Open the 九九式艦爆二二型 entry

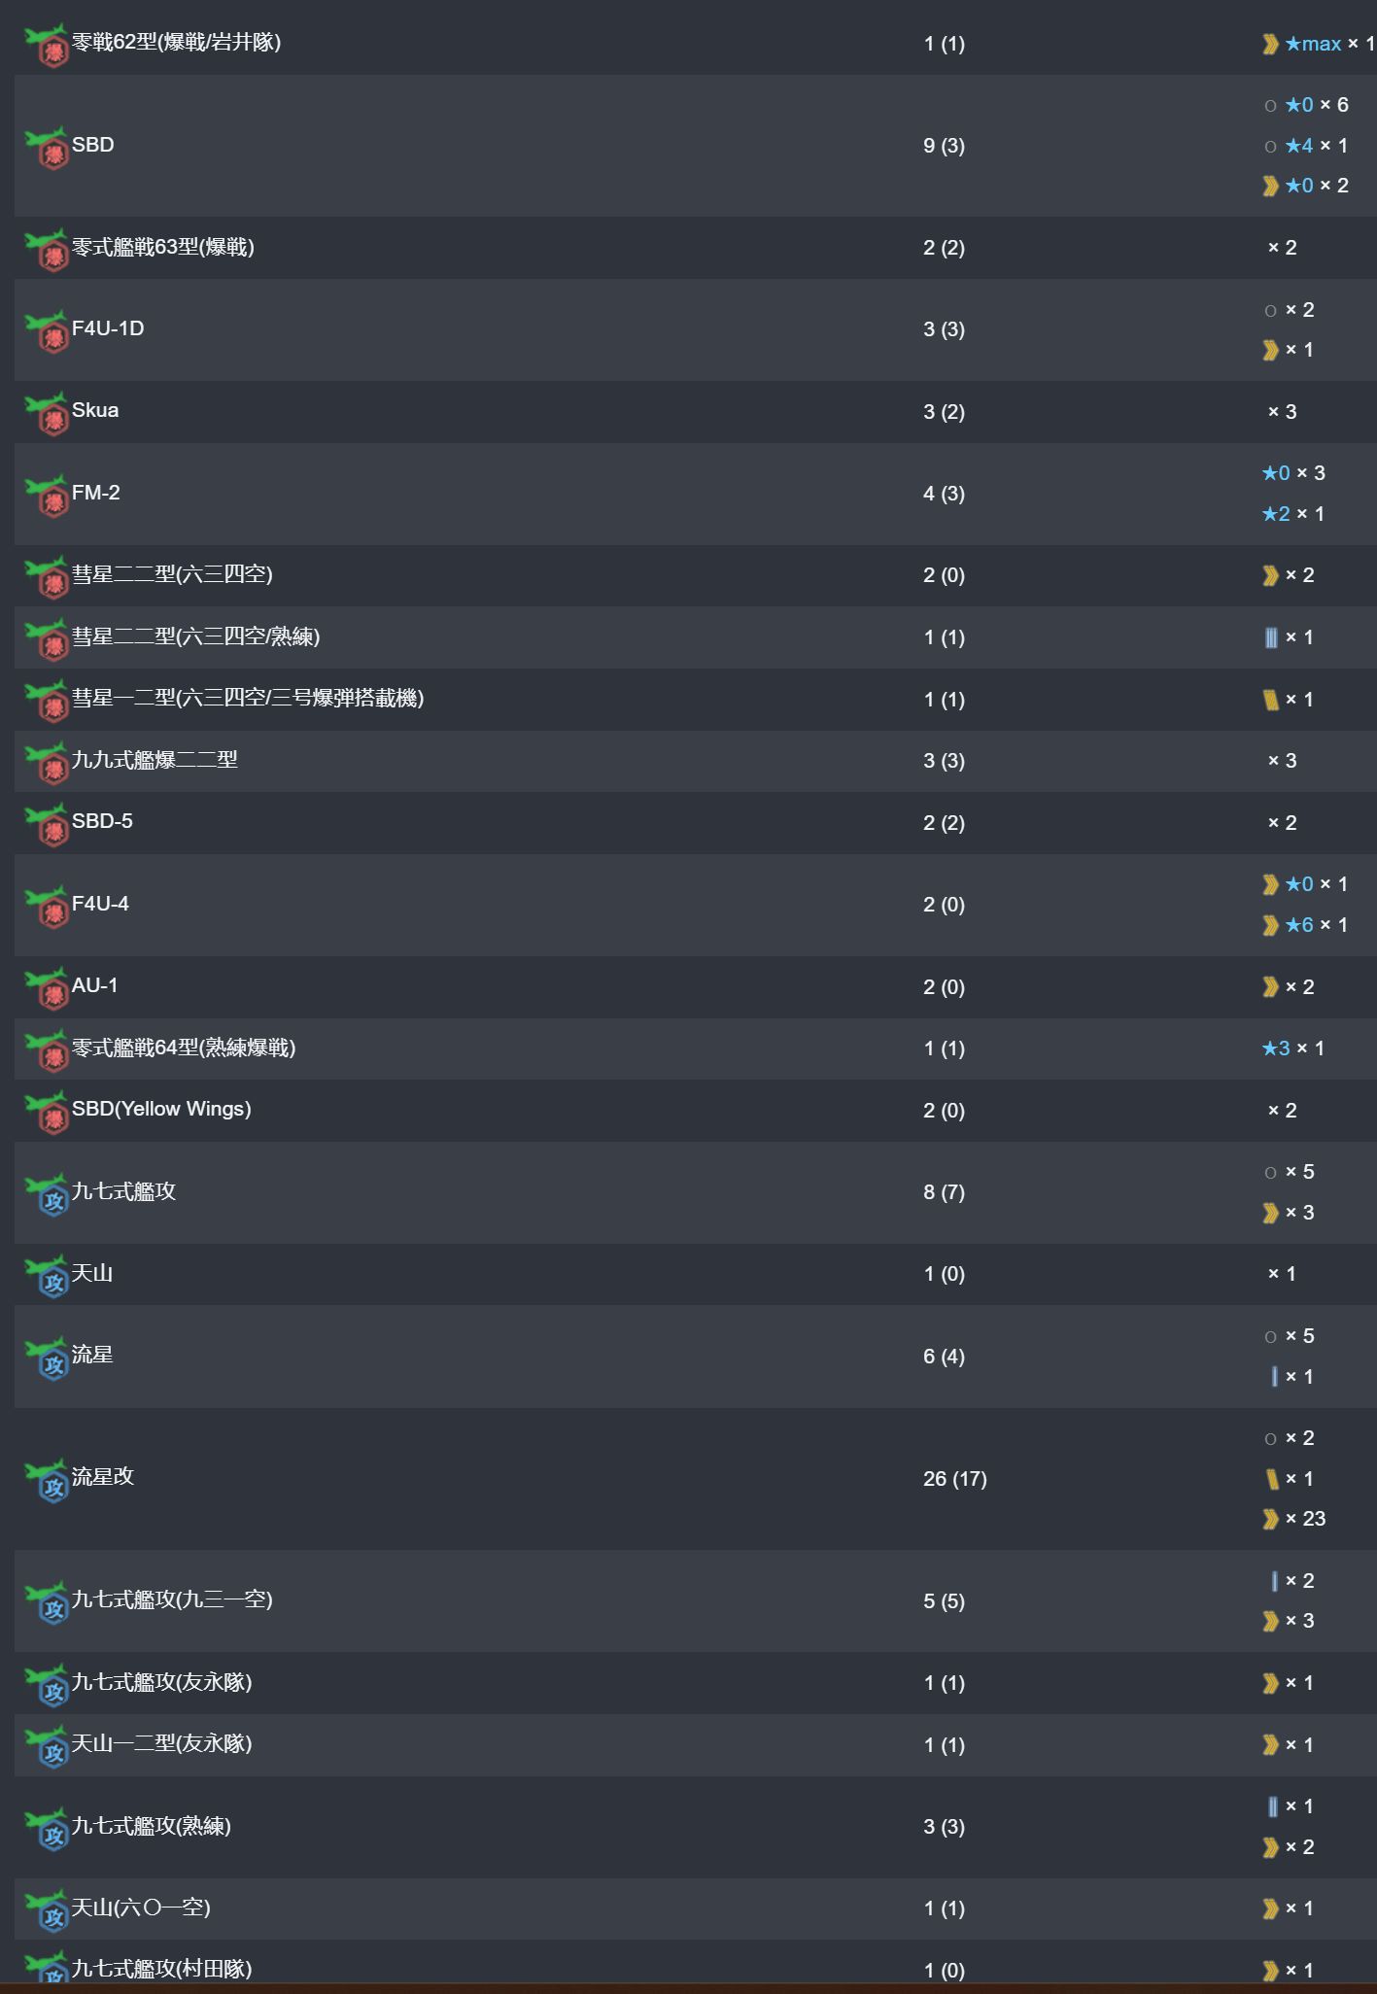click(155, 760)
